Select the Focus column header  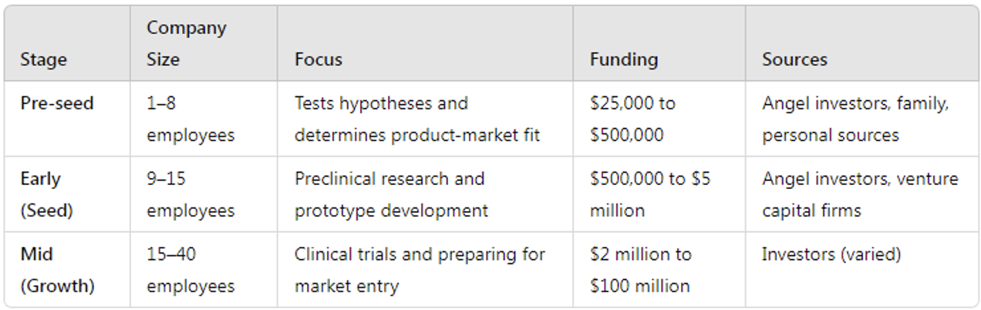(319, 59)
